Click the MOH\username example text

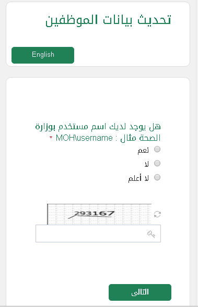(84, 138)
